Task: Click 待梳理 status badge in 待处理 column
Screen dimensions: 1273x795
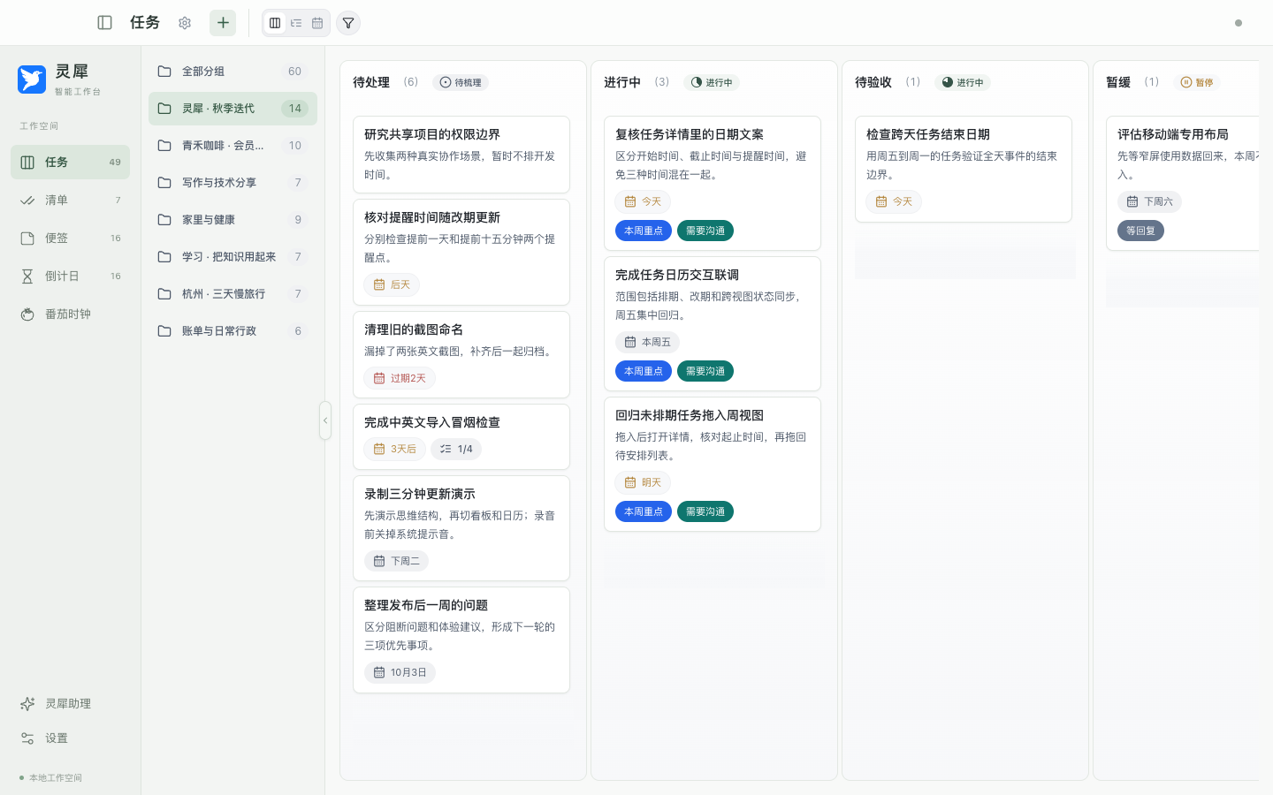Action: (x=461, y=82)
